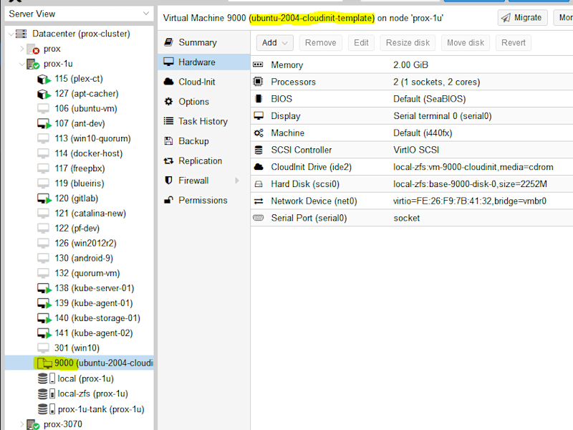
Task: Click the Machine gears icon
Action: coord(259,133)
